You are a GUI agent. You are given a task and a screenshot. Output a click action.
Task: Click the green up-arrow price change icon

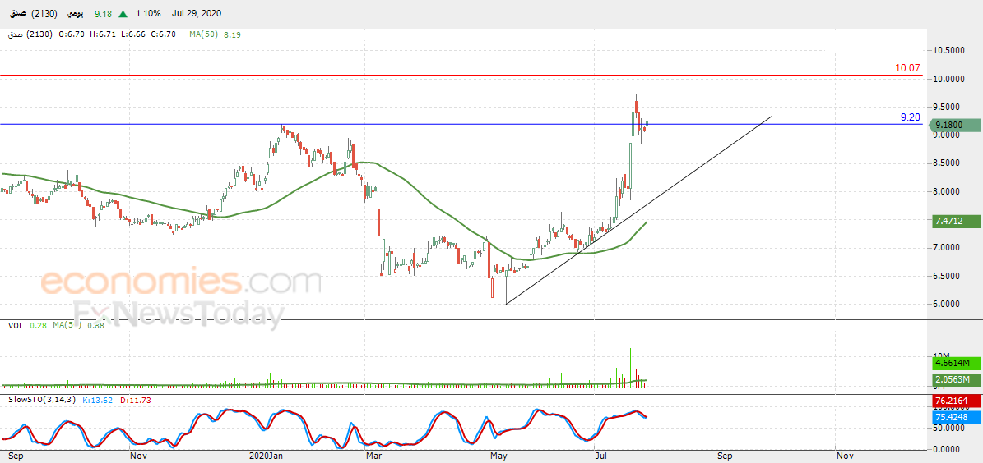(123, 13)
